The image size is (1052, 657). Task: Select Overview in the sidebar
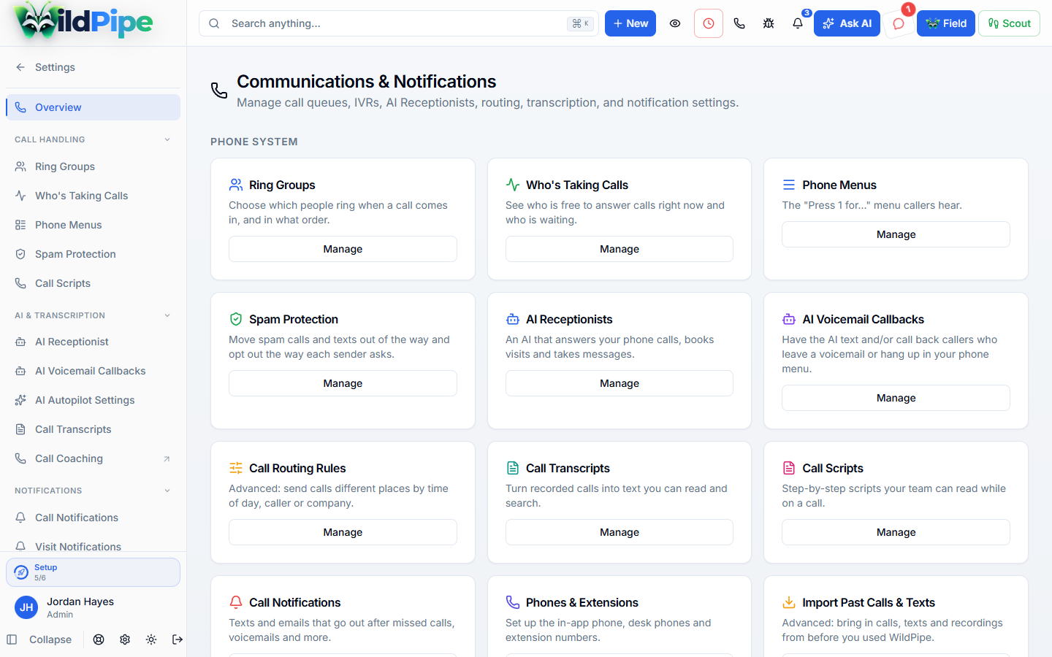coord(93,107)
